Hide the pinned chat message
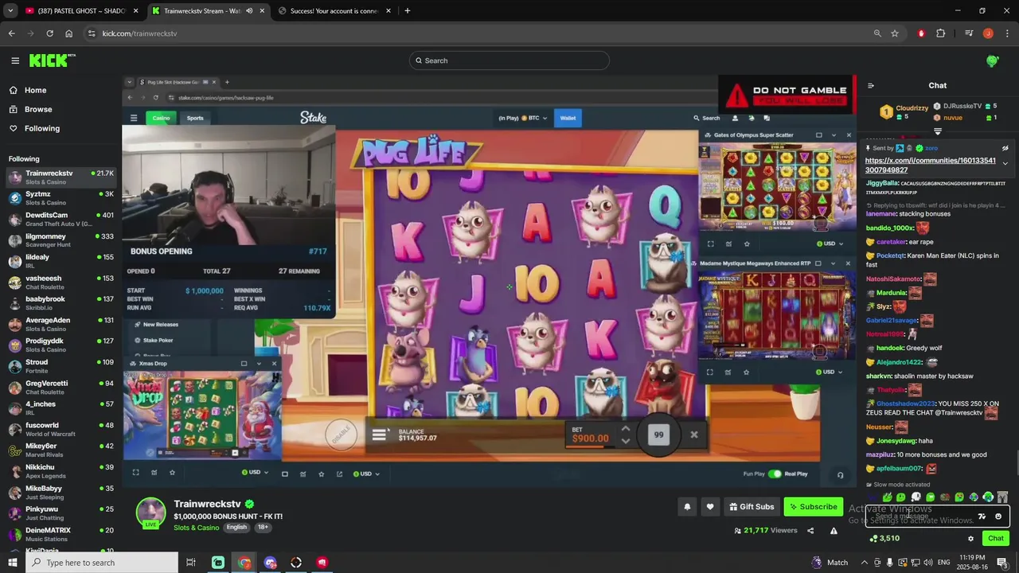Viewport: 1019px width, 573px height. (1005, 148)
